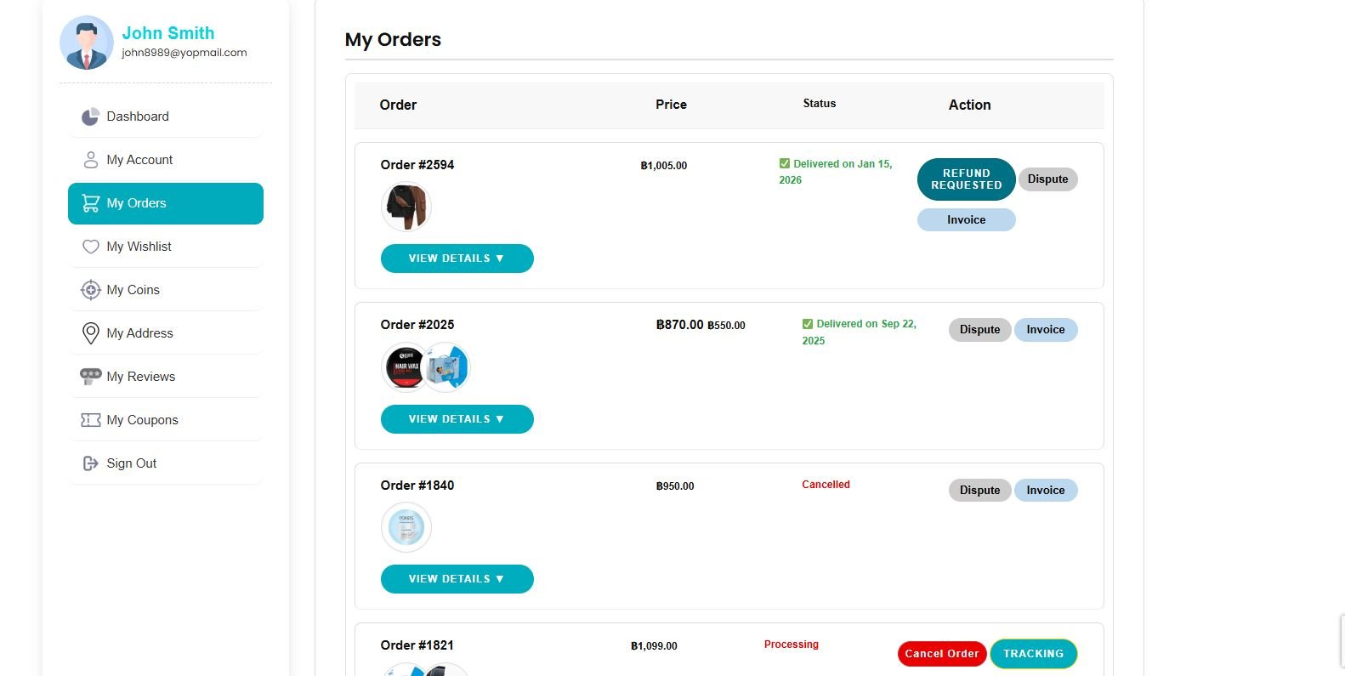Click the My Wishlist heart icon
The width and height of the screenshot is (1345, 676).
point(90,247)
